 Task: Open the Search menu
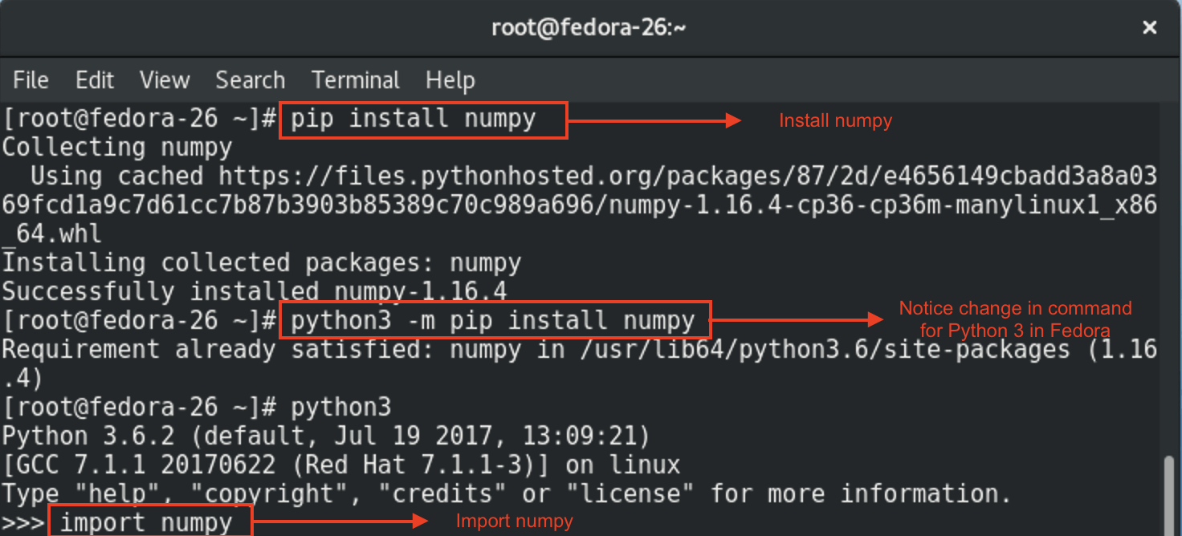[x=250, y=79]
